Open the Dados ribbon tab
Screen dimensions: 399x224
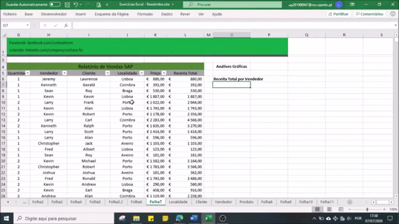pos(167,14)
